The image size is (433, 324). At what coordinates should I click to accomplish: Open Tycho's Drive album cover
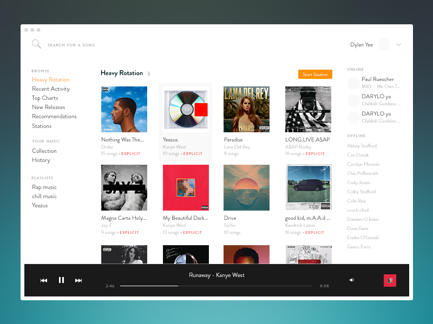click(x=246, y=187)
